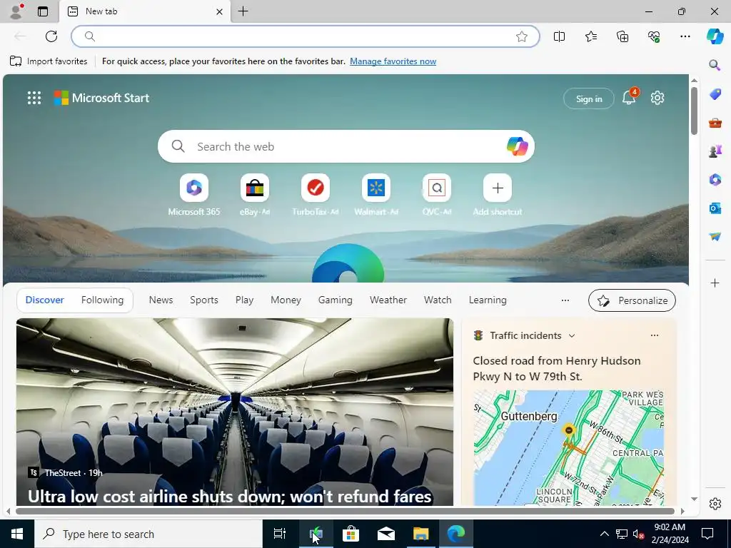Viewport: 731px width, 548px height.
Task: Open sidebar Tools briefcase icon
Action: point(715,123)
